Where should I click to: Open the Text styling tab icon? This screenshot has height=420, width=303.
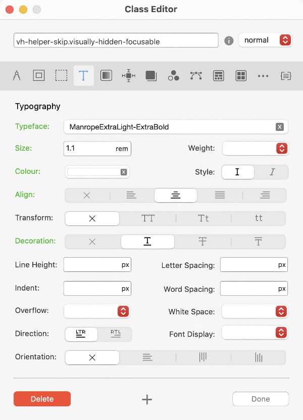point(83,76)
